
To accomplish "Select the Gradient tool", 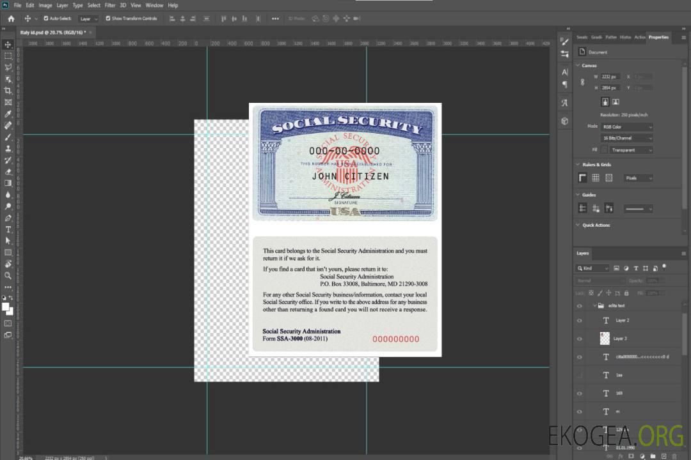I will (8, 183).
